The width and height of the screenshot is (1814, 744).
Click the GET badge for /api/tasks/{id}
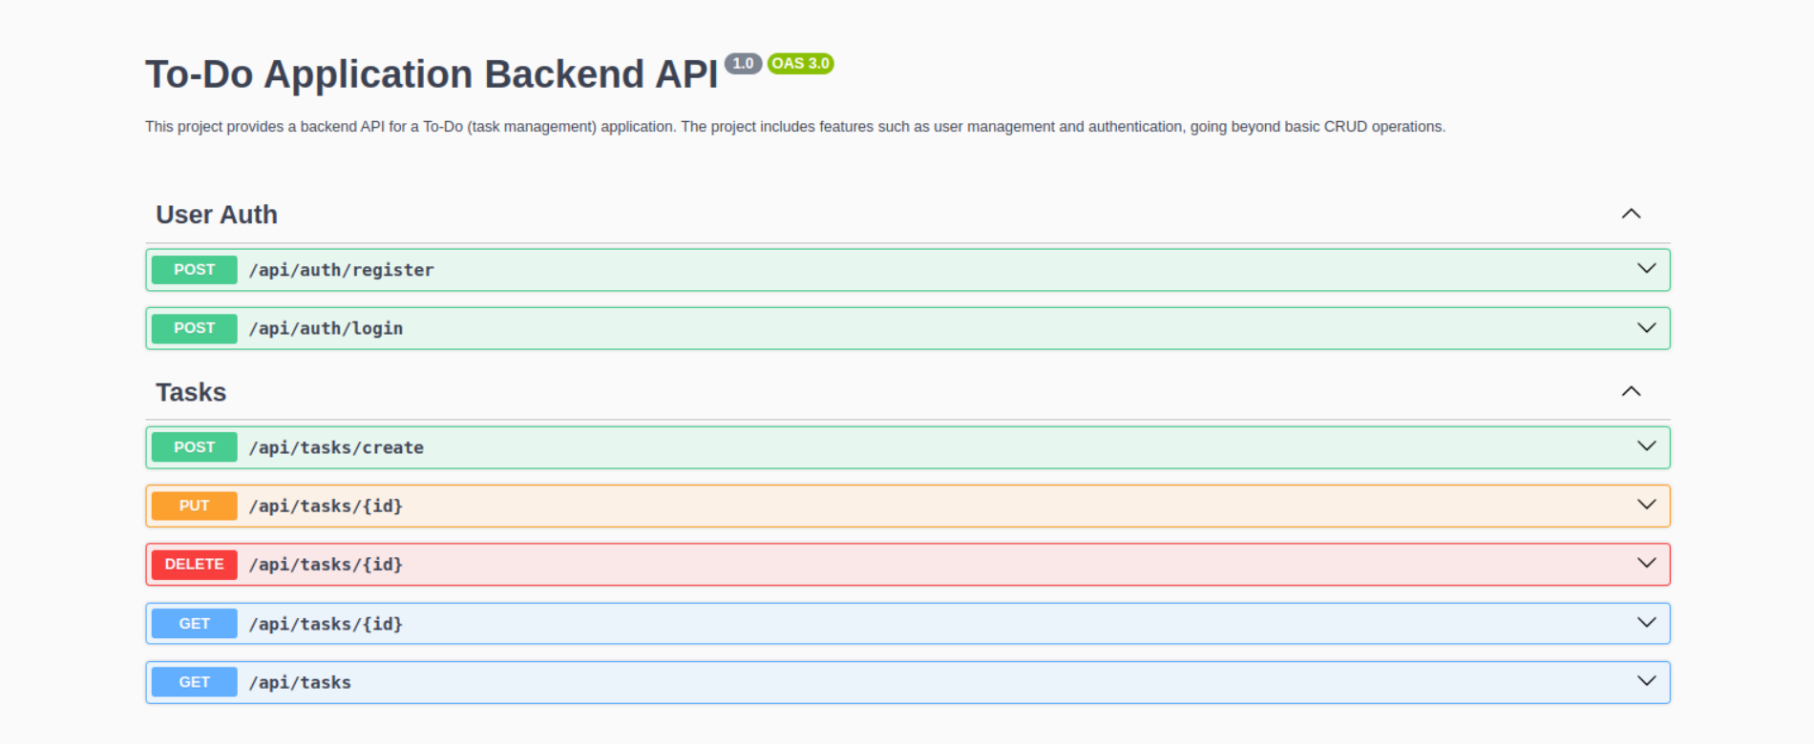click(x=194, y=624)
